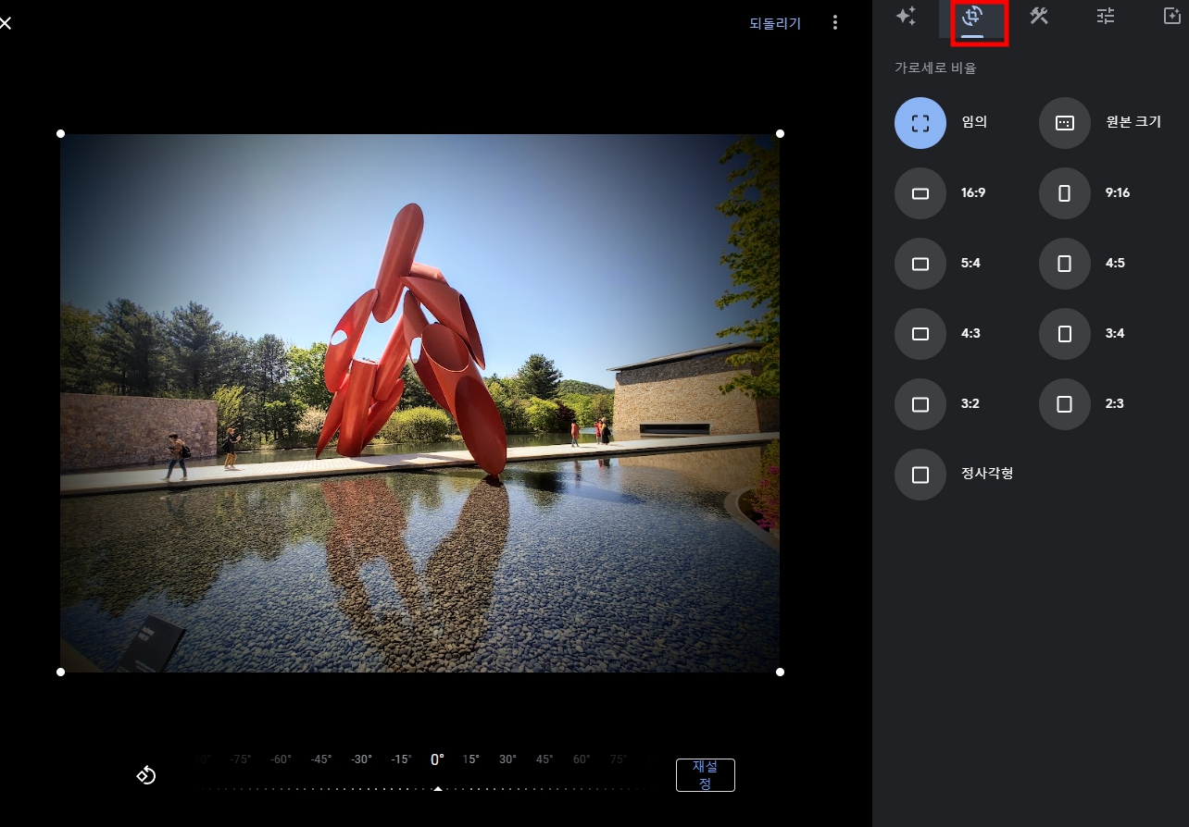Select the 3:2 ratio icon
Viewport: 1189px width, 827px height.
[x=920, y=404]
